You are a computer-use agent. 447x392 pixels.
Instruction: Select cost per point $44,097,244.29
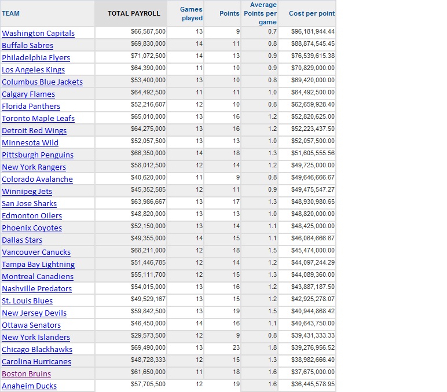point(313,262)
